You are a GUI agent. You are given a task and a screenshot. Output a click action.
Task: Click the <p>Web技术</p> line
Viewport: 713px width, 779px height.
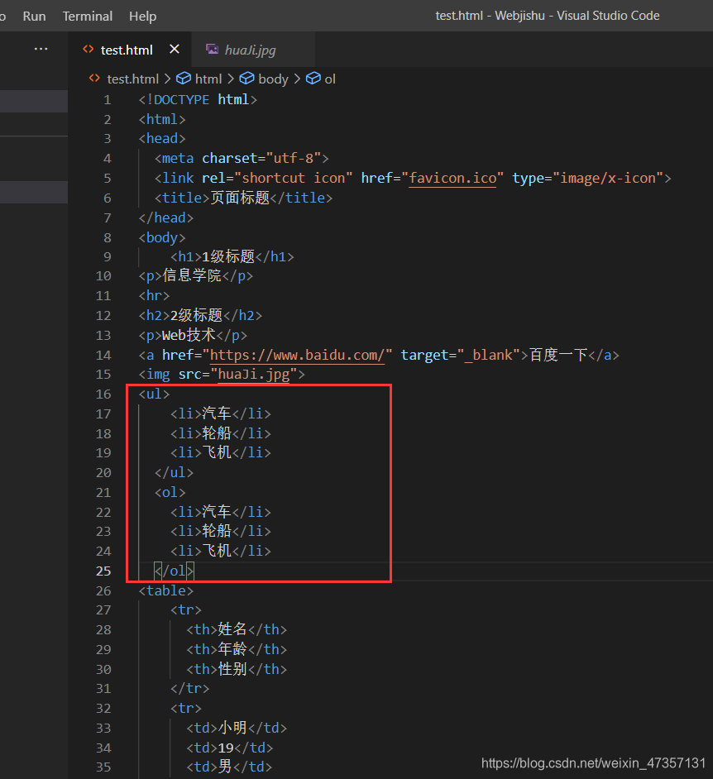point(193,335)
